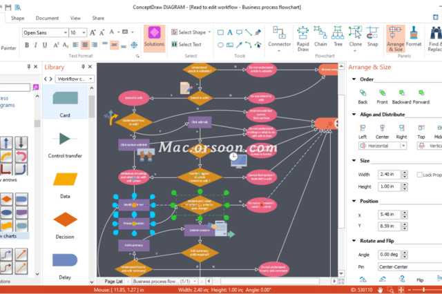Toggle Italic text formatting

point(35,45)
